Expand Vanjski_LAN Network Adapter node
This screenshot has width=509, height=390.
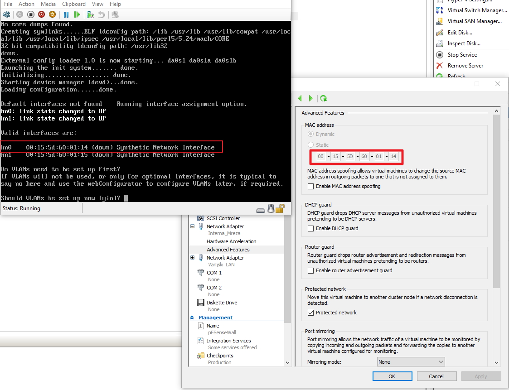[193, 257]
